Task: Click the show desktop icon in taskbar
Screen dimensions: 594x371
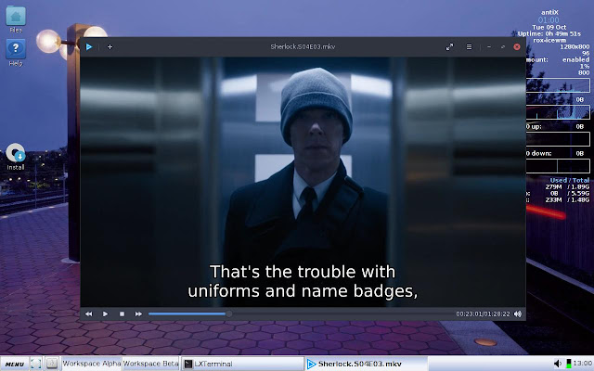Action: (35, 364)
